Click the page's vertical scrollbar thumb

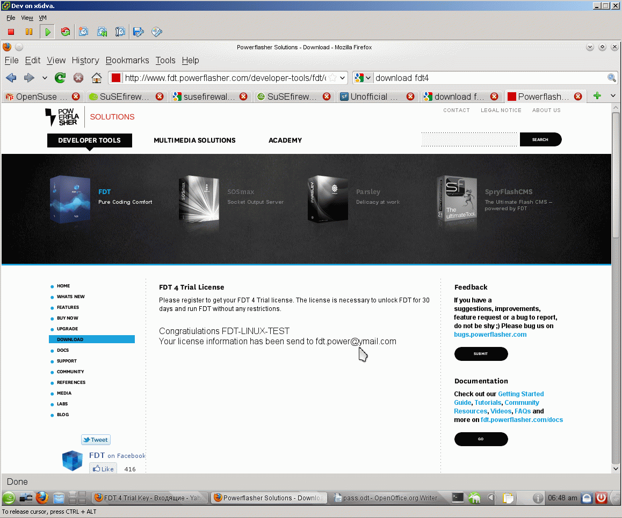[x=616, y=175]
